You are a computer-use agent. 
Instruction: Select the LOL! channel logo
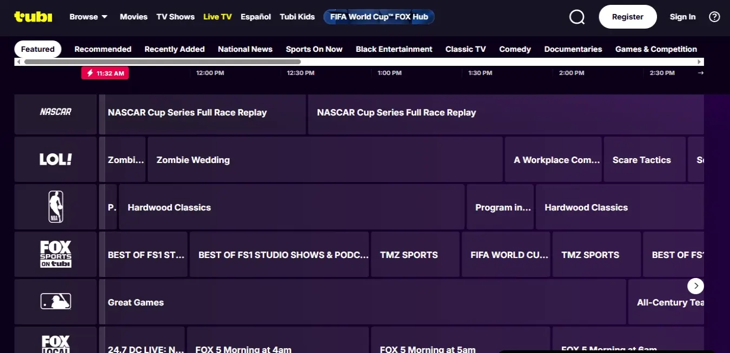click(56, 160)
